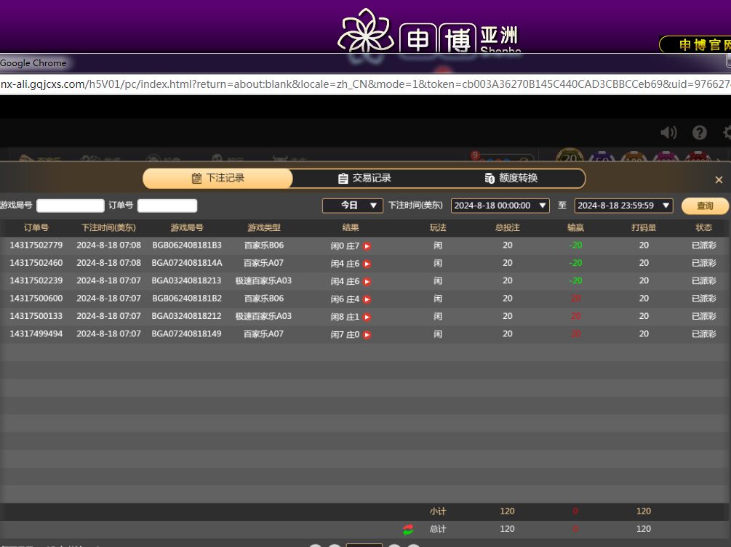Close the betting records panel

pyautogui.click(x=719, y=179)
